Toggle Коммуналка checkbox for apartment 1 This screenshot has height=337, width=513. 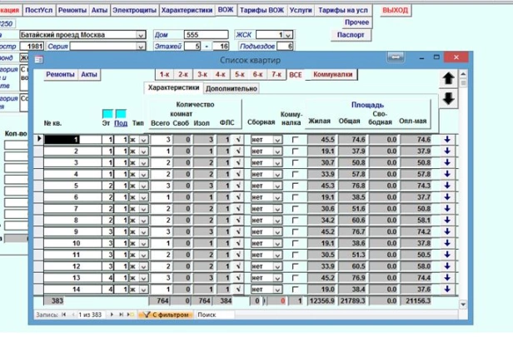click(x=296, y=140)
